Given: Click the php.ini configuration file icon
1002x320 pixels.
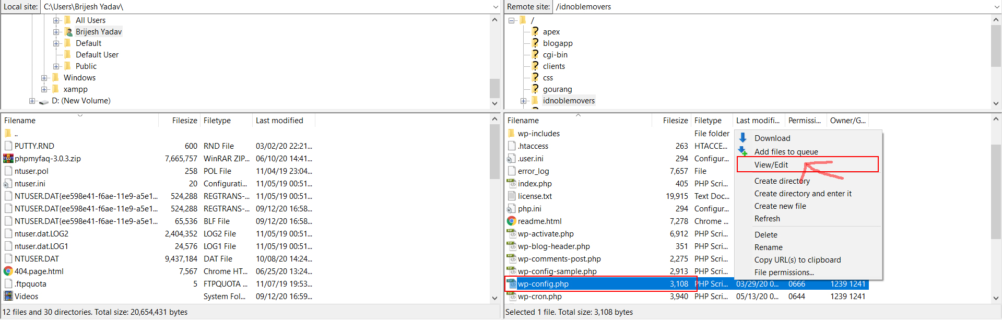Looking at the screenshot, I should [512, 208].
